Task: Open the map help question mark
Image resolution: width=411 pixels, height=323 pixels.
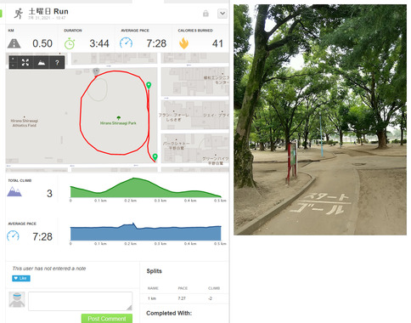Action: pos(57,63)
